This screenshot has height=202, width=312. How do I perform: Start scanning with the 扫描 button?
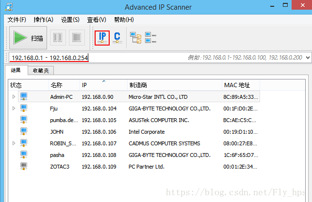pos(28,38)
